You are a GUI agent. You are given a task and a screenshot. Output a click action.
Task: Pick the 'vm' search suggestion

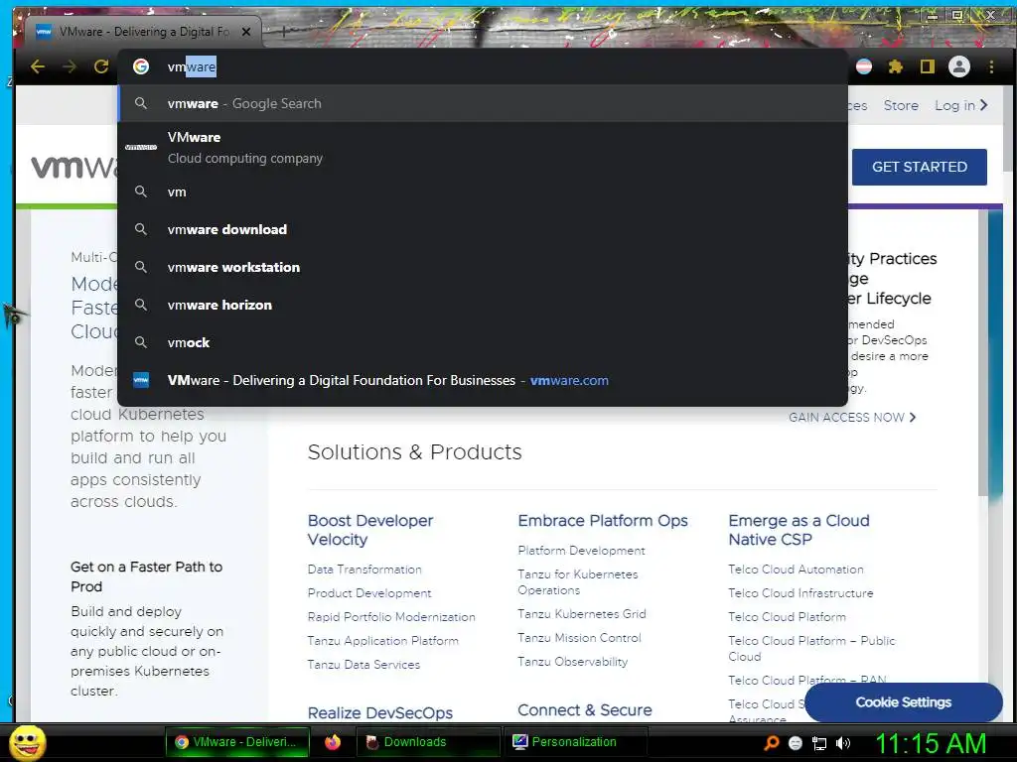click(x=483, y=191)
